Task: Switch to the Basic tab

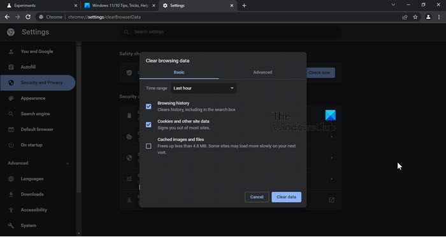Action: pos(179,72)
